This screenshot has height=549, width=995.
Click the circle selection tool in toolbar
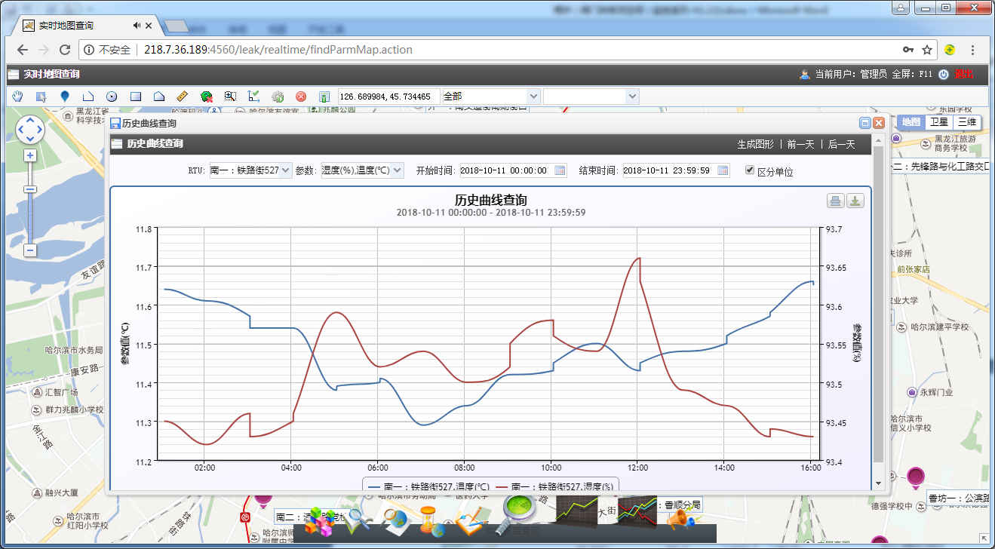(112, 97)
